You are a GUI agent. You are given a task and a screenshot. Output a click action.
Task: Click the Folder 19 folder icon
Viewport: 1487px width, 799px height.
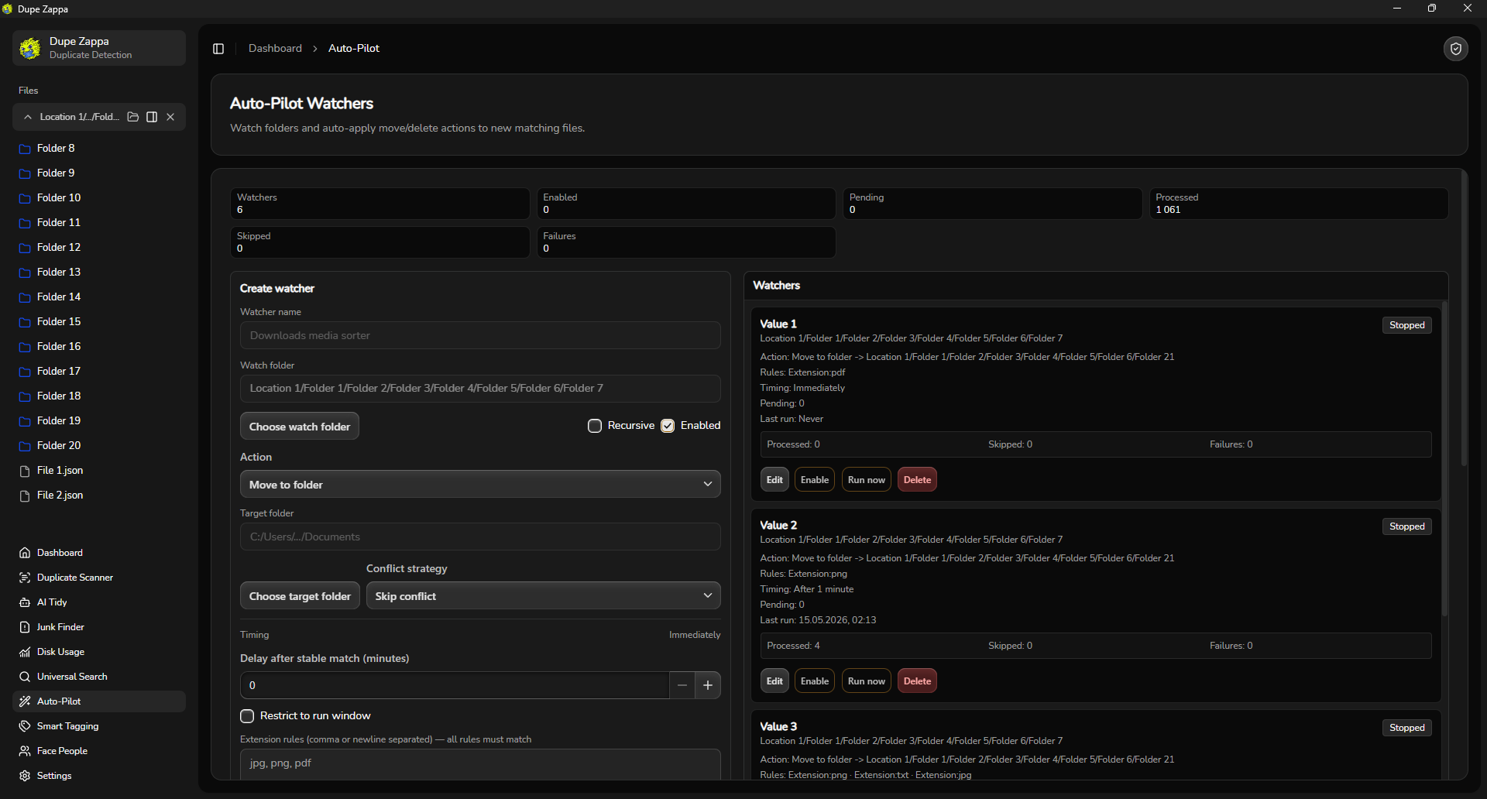point(25,421)
